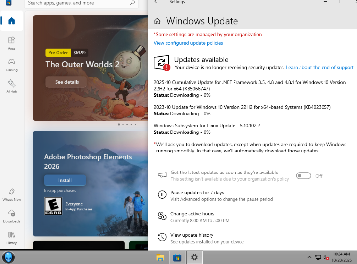
Task: Click the Updates available status icon
Action: coord(162,63)
